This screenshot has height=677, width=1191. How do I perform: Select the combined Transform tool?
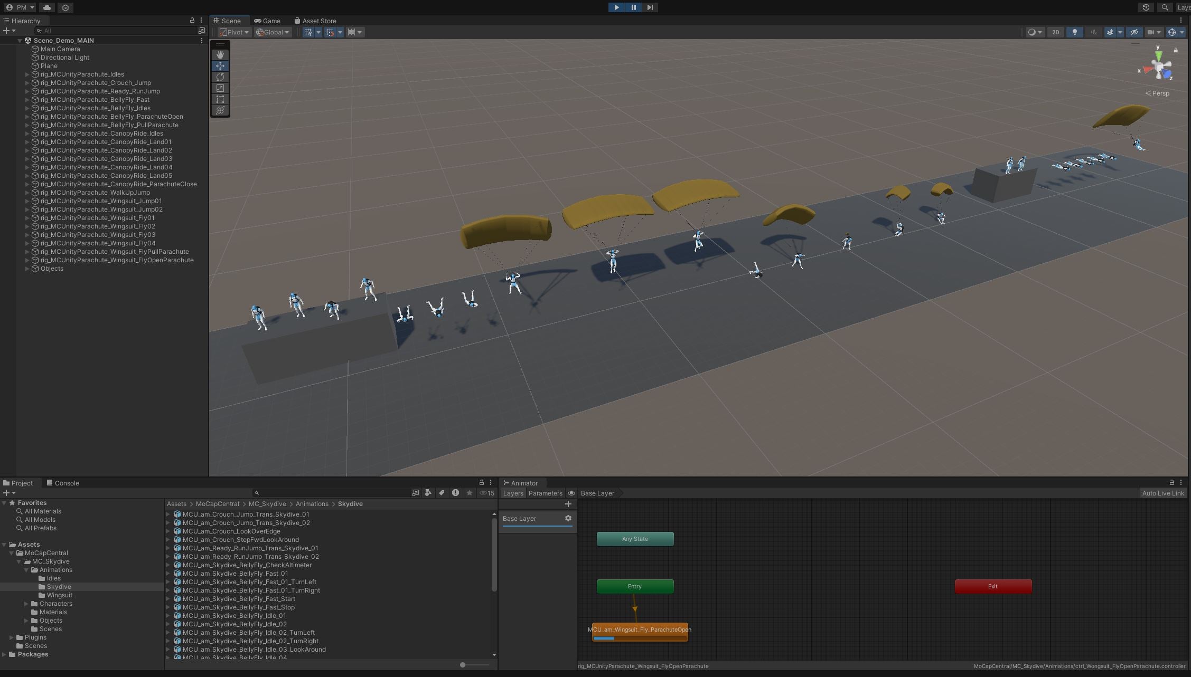tap(220, 110)
